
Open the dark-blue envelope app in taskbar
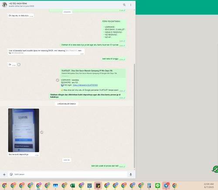[89, 186]
